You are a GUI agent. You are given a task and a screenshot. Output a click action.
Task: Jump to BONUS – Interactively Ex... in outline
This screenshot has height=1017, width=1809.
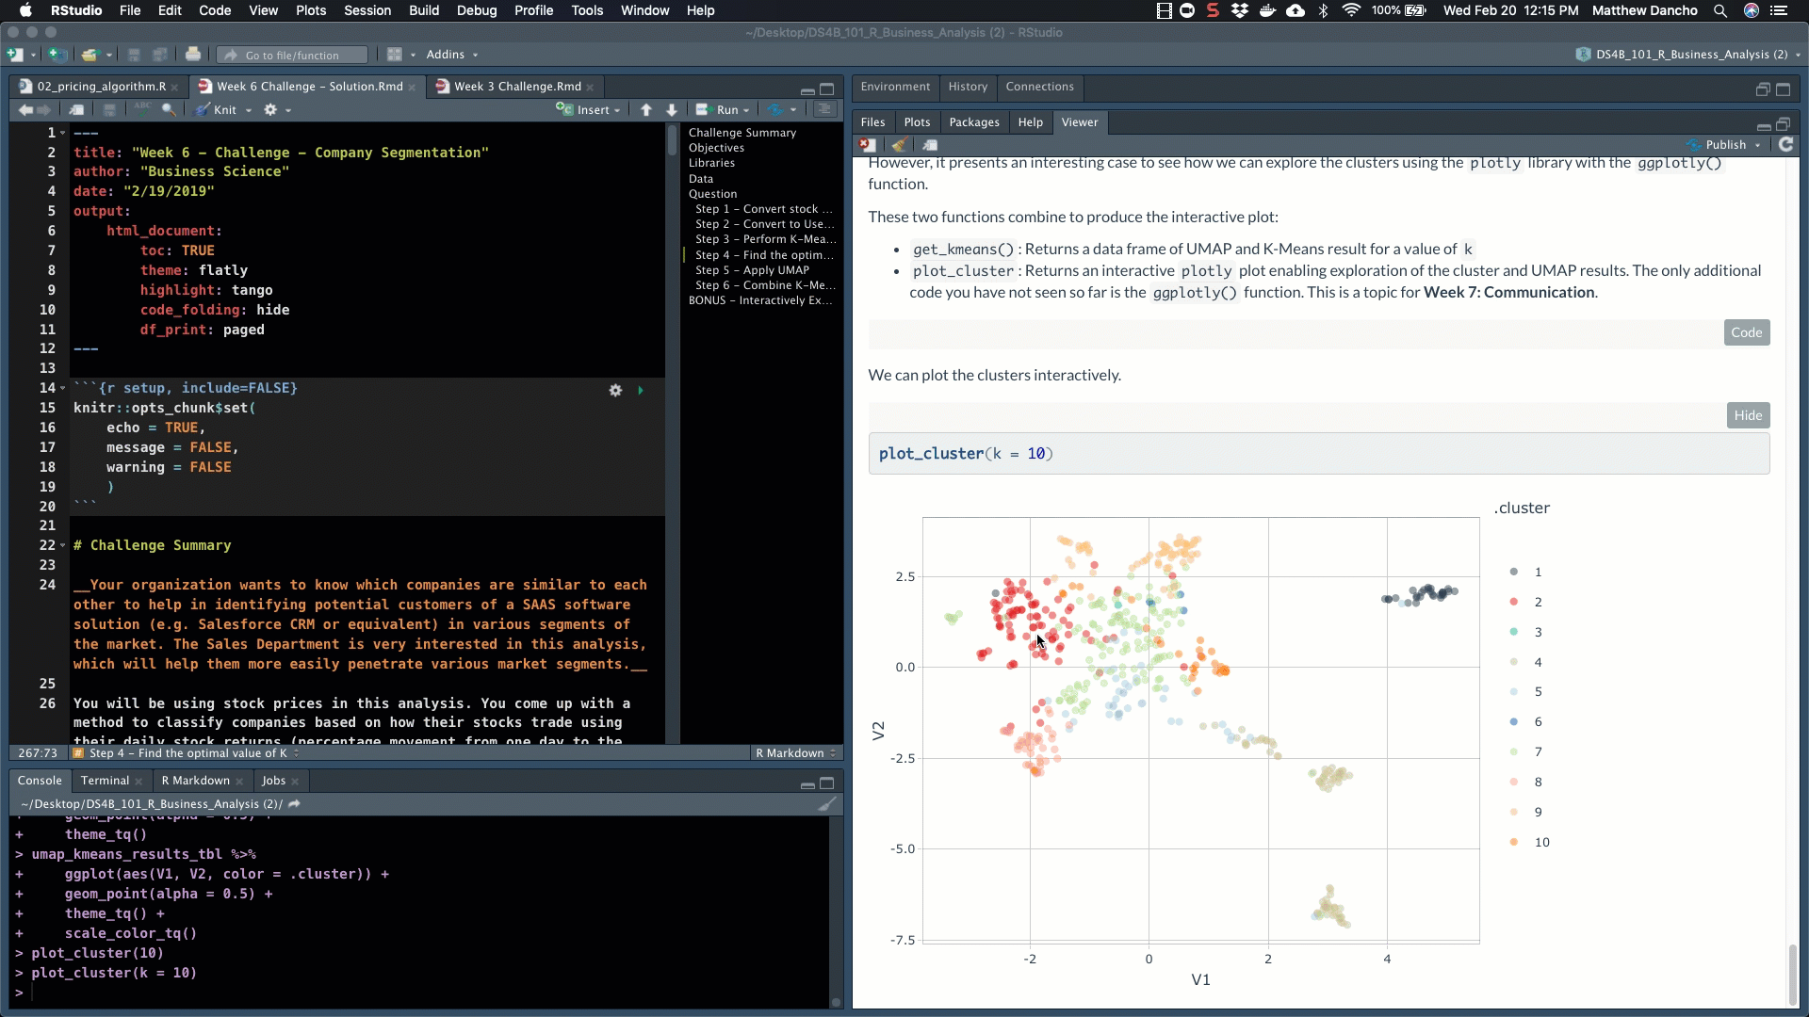760,300
